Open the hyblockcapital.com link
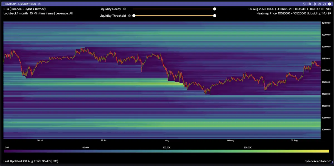This screenshot has width=334, height=166. tap(318, 161)
